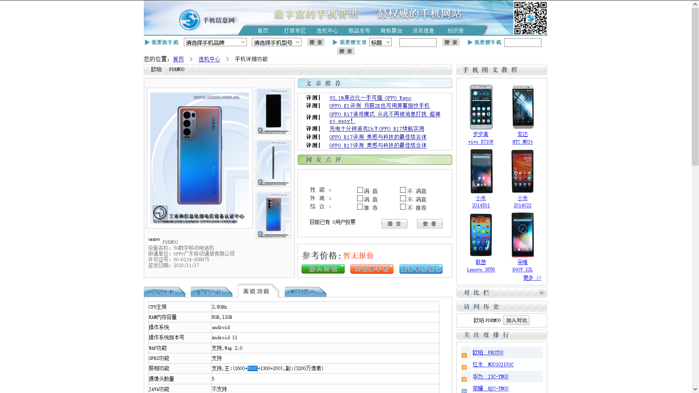Open the 标题 article search type dropdown
Image resolution: width=699 pixels, height=393 pixels.
click(x=380, y=42)
